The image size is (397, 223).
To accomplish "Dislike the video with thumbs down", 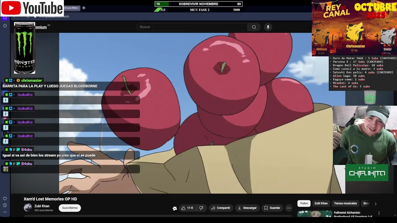I will [201, 208].
